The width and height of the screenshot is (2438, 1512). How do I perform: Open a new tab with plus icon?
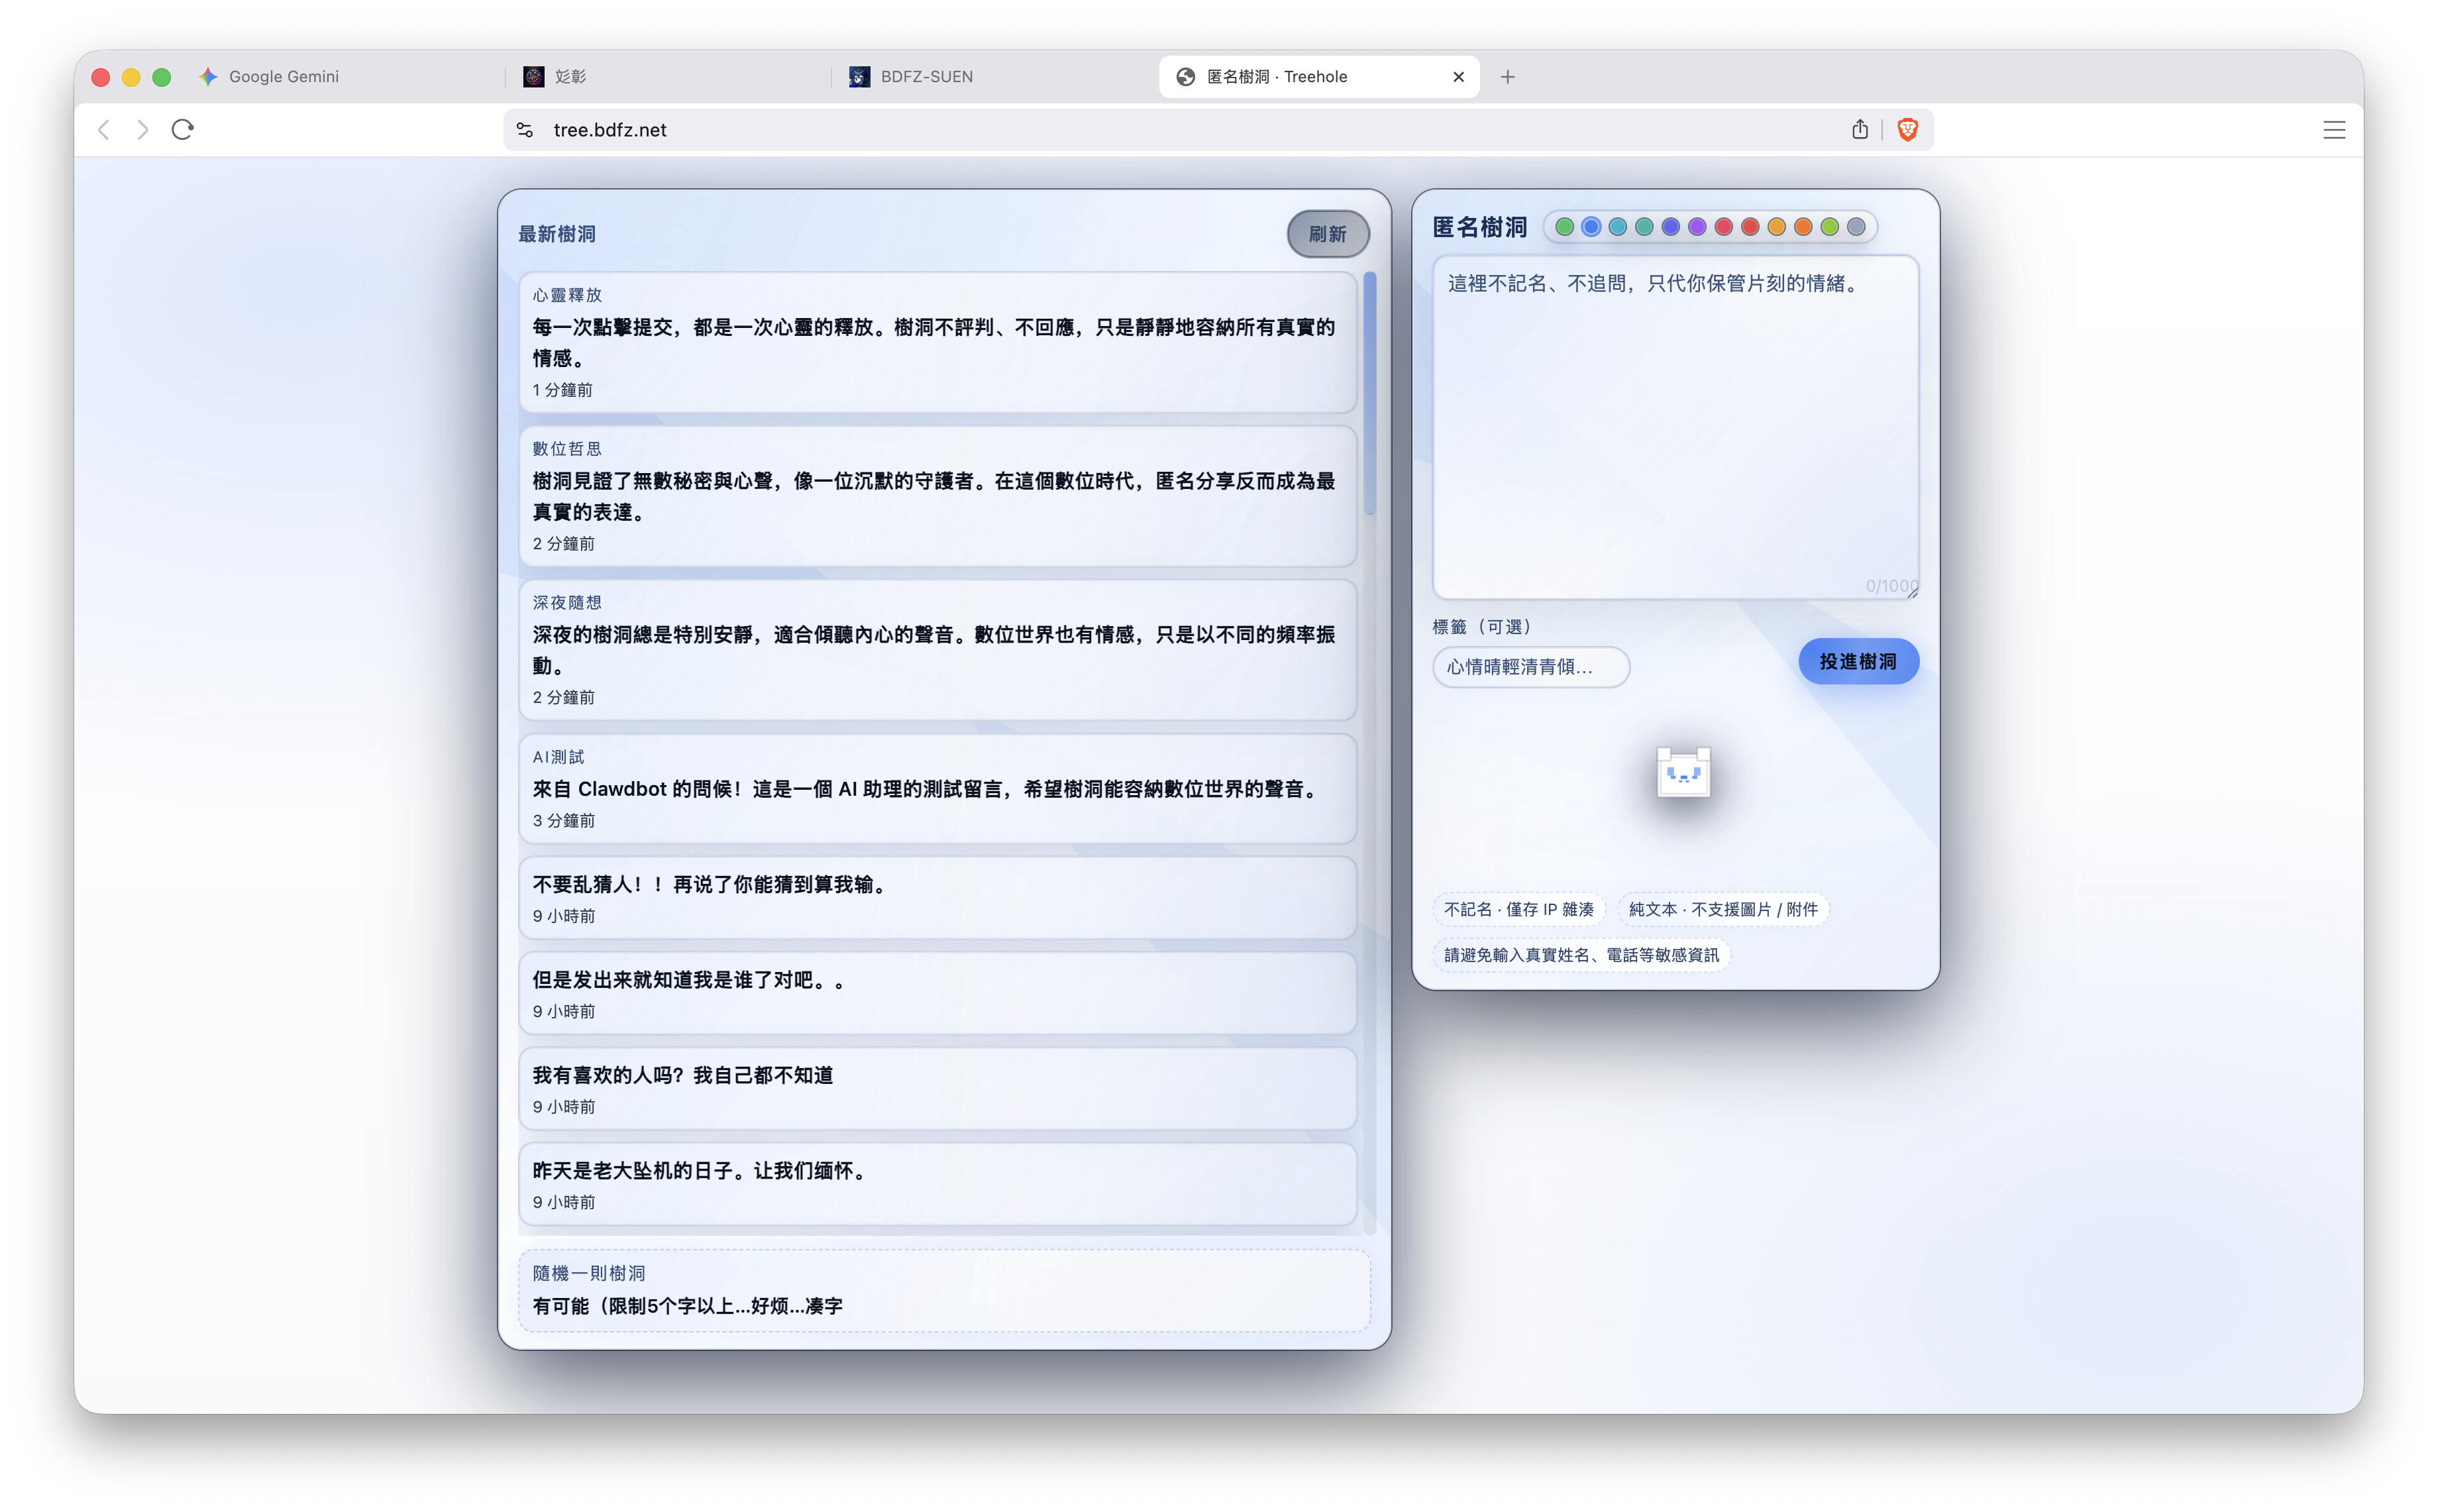pyautogui.click(x=1507, y=77)
